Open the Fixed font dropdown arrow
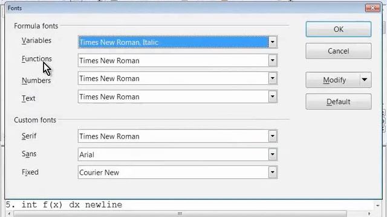The height and width of the screenshot is (217, 387). 273,172
